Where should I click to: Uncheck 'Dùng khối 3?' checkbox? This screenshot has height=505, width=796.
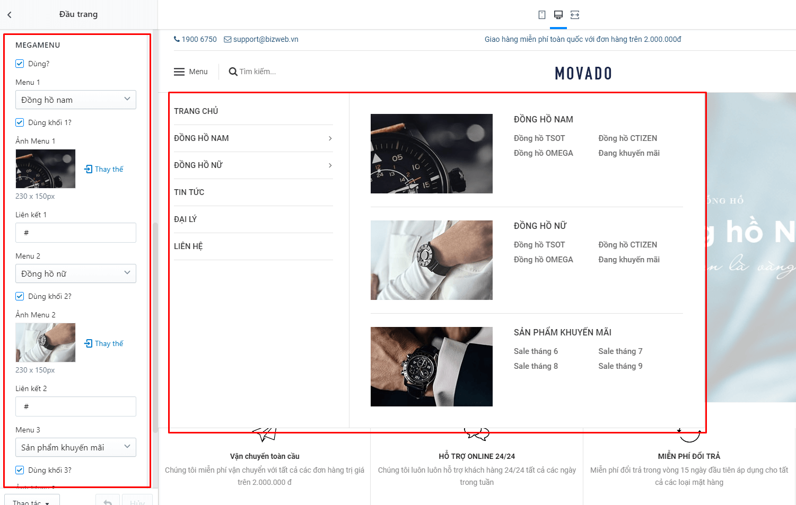click(20, 470)
